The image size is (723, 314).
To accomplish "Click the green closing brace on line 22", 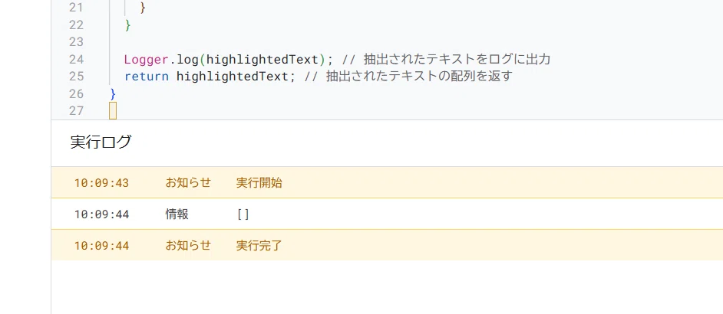I will tap(128, 25).
